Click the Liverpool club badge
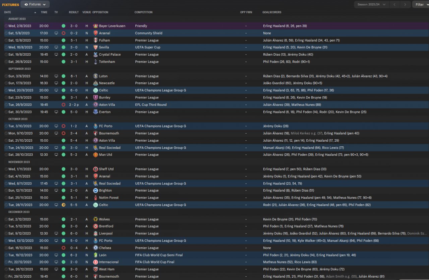The height and width of the screenshot is (280, 429). click(96, 233)
